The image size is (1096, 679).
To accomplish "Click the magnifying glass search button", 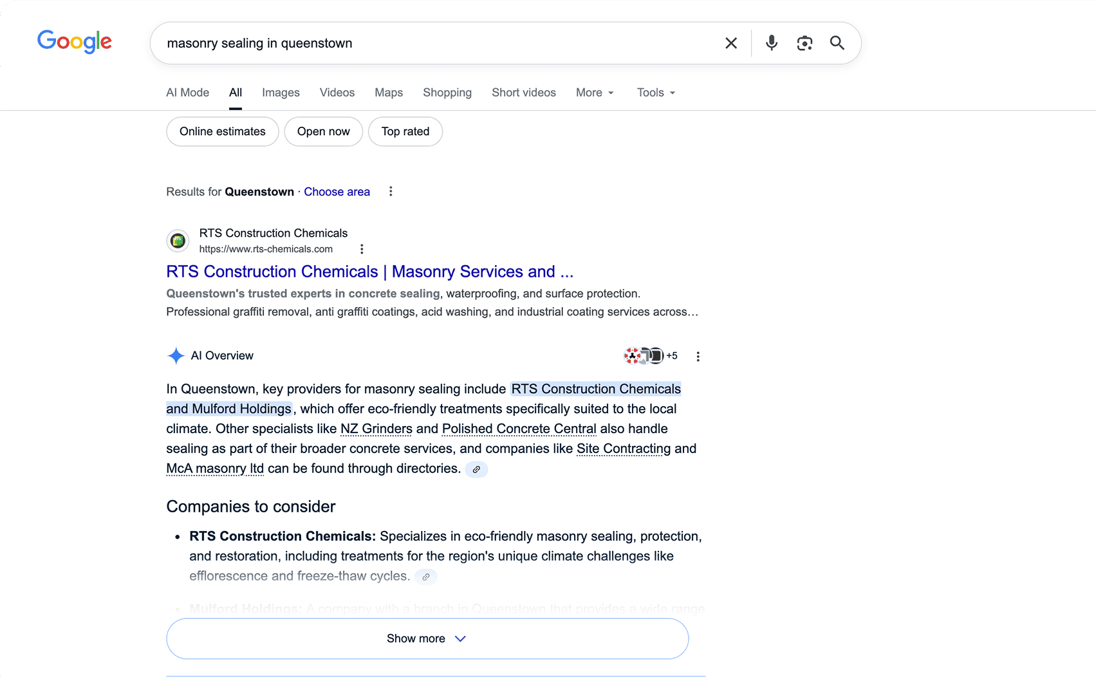I will [x=837, y=43].
